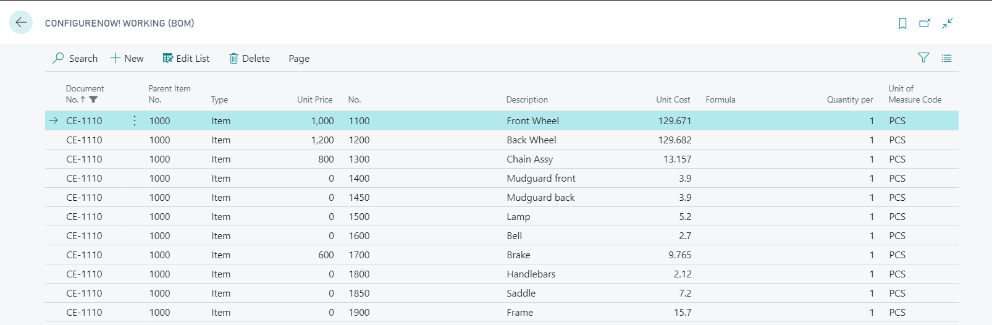Click No. 1700 in the Brake row
Image resolution: width=992 pixels, height=325 pixels.
tap(359, 255)
